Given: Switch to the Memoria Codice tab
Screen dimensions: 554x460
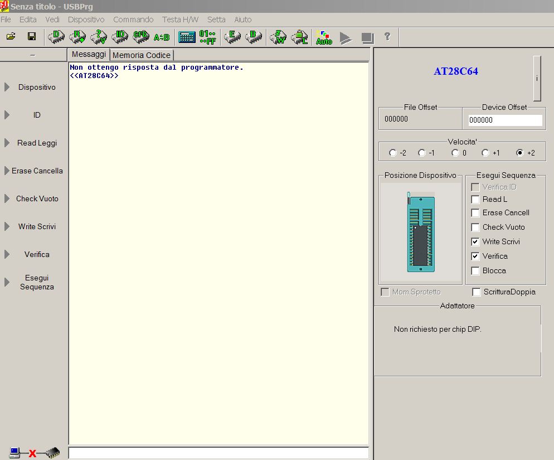Looking at the screenshot, I should 142,55.
